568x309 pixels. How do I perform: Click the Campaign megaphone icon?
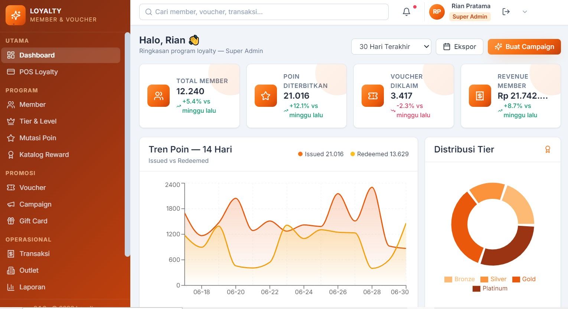pos(11,204)
